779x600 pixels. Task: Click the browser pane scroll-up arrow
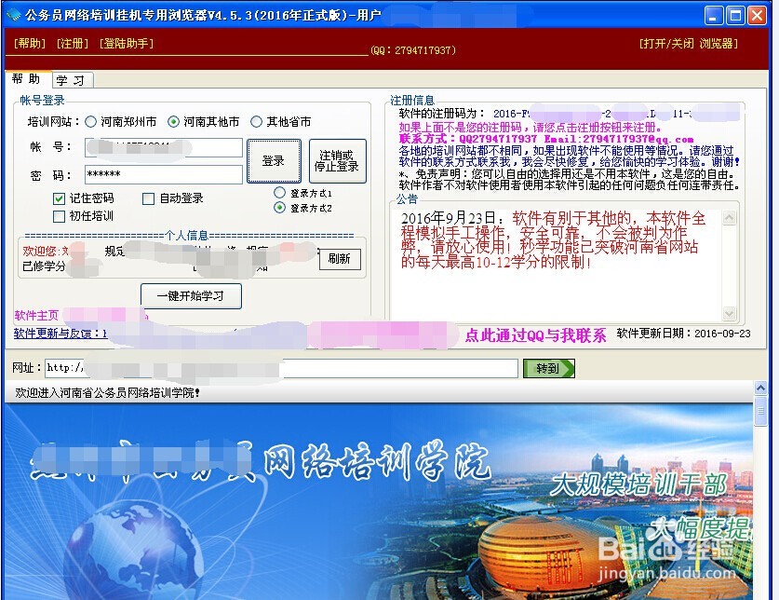tap(760, 388)
